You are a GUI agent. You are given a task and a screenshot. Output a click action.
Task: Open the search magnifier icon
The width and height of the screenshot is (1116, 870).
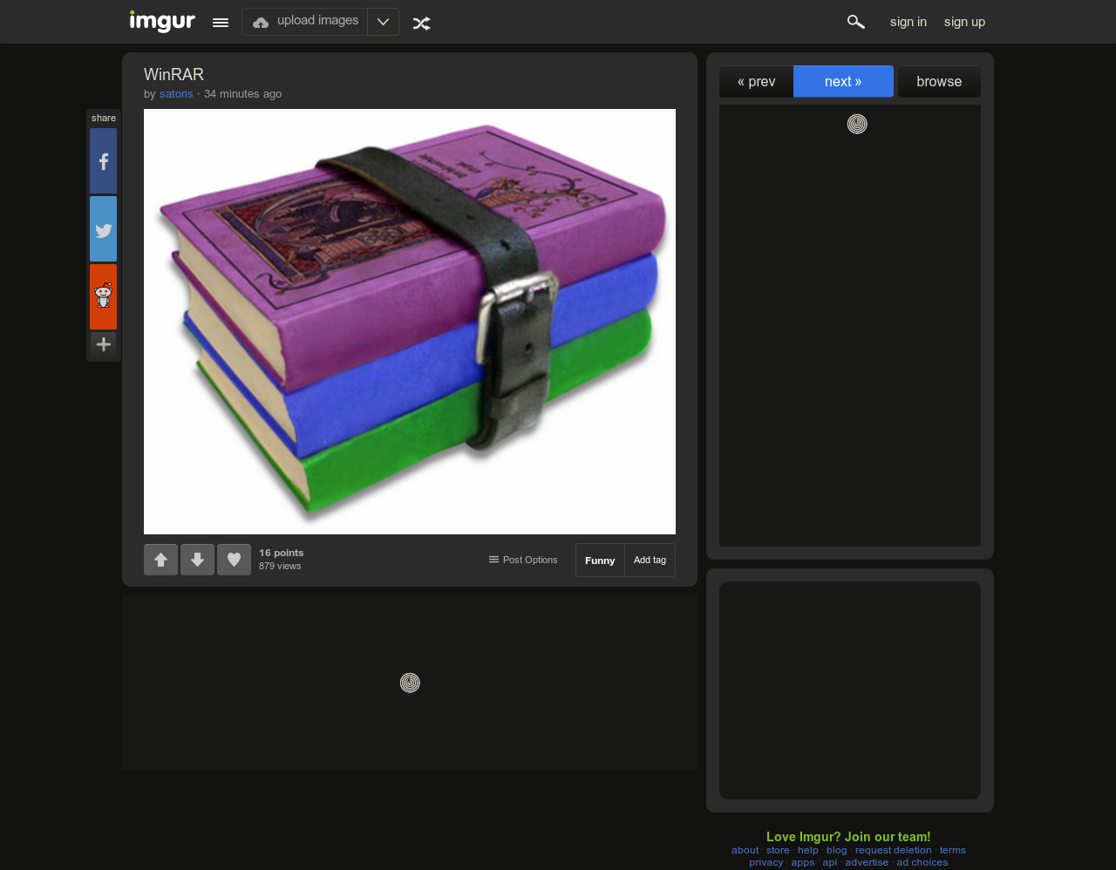point(856,22)
